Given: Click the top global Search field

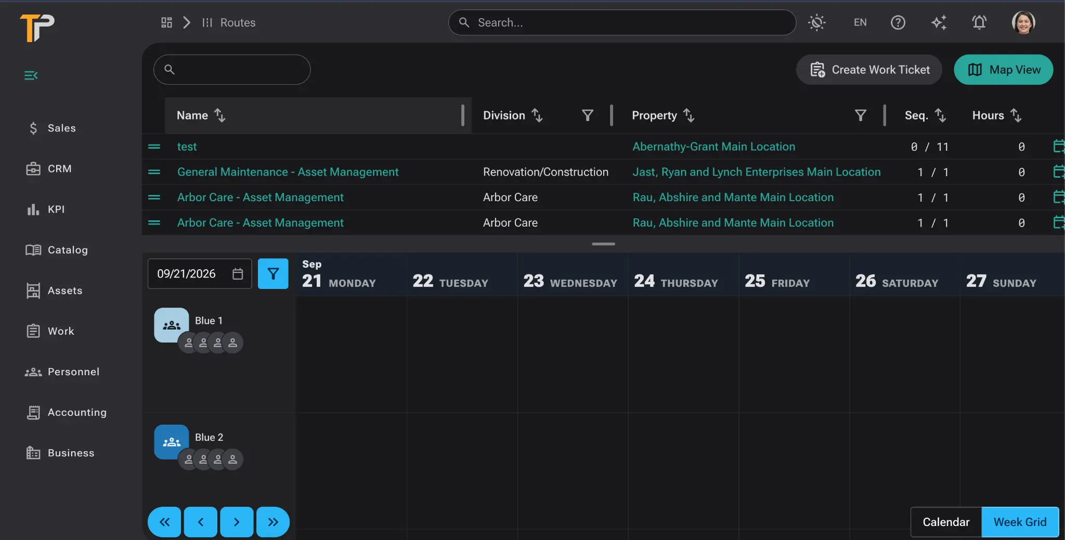Looking at the screenshot, I should (622, 22).
